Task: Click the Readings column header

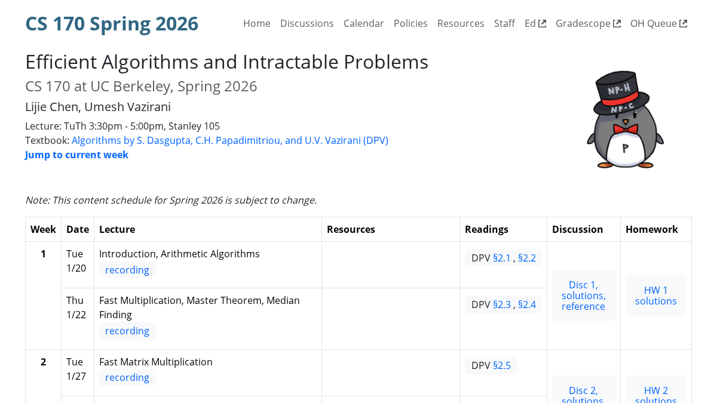Action: (x=503, y=229)
